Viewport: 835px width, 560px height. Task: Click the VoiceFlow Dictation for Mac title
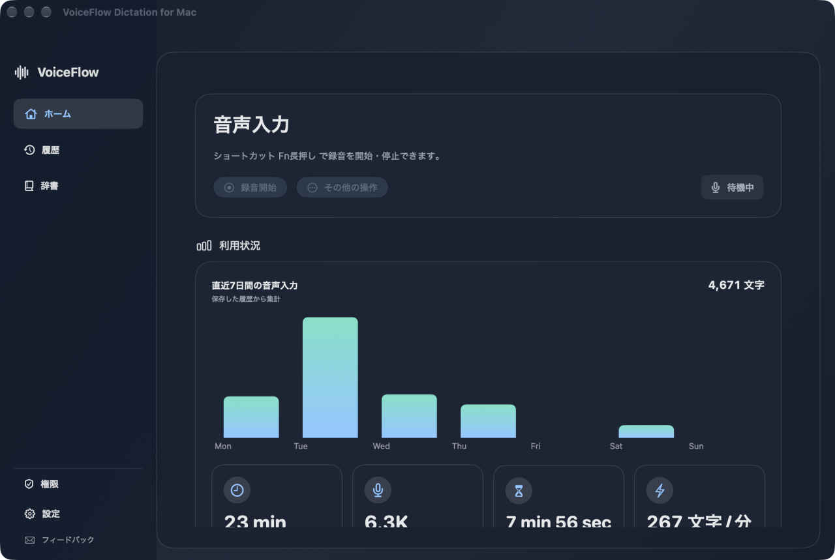(130, 12)
